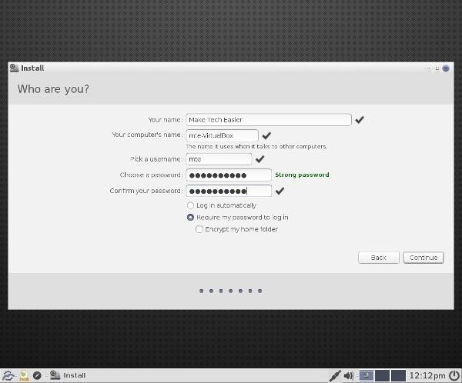Click the Your computer's name label

(147, 135)
